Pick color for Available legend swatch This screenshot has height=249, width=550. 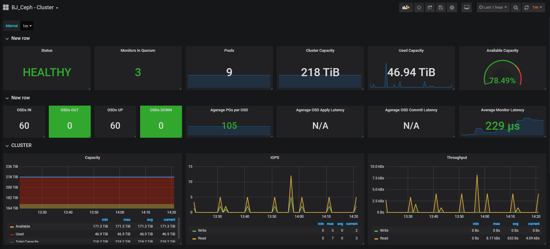click(x=12, y=227)
